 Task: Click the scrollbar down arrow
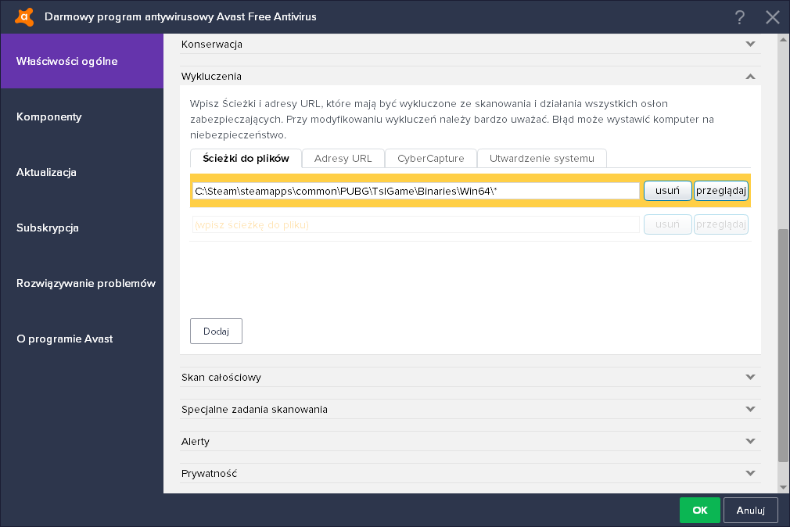pos(783,487)
